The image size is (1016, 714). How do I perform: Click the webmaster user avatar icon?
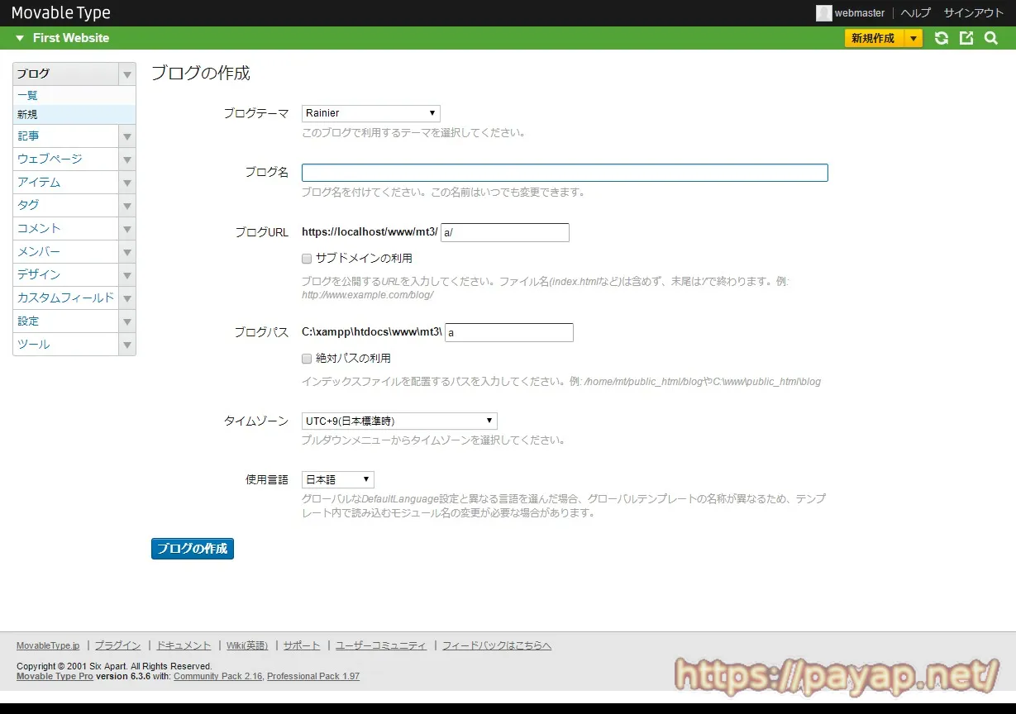(823, 13)
